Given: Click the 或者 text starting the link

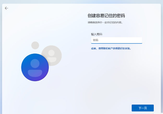Looking at the screenshot, I should (x=93, y=48).
